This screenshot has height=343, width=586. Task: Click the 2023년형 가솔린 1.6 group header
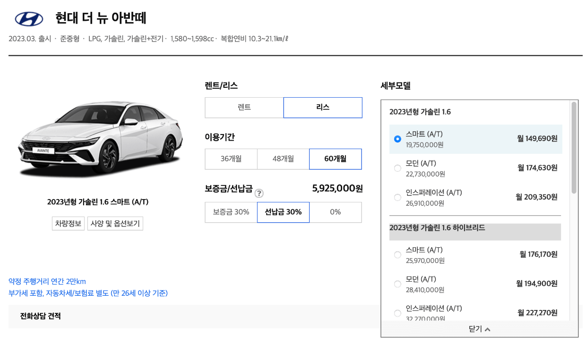(x=420, y=112)
